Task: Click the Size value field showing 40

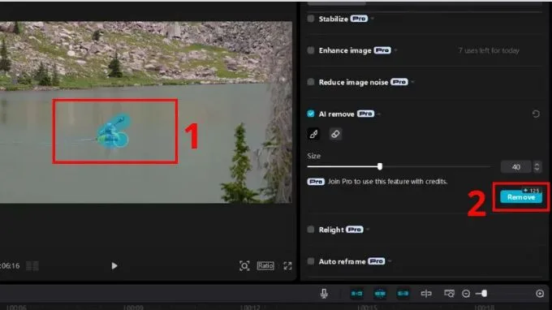Action: (x=515, y=167)
